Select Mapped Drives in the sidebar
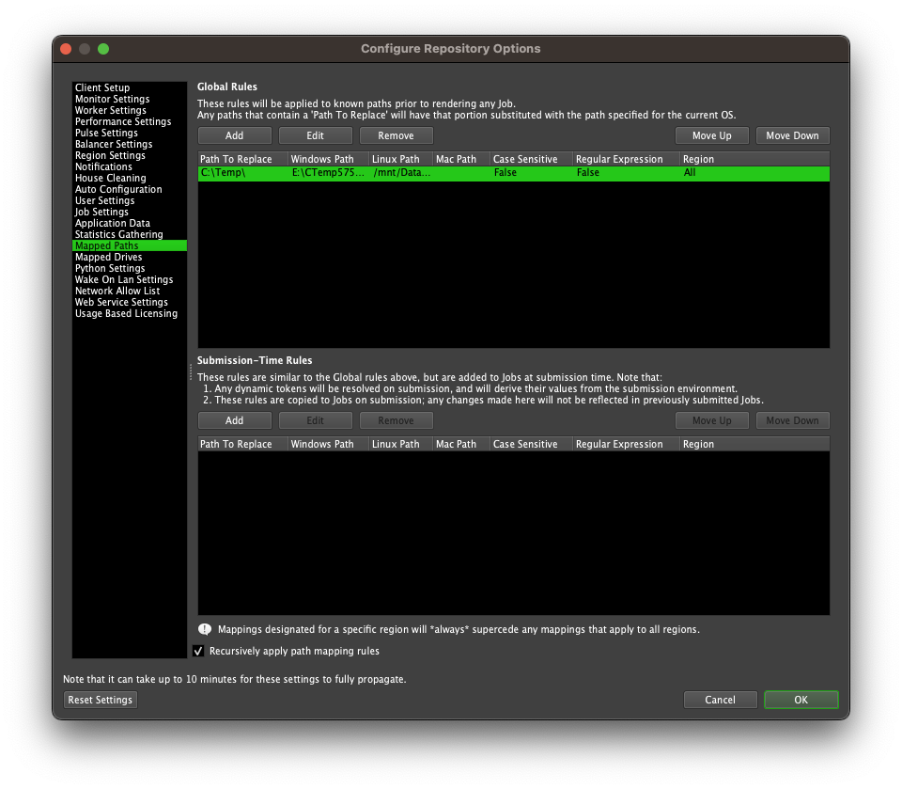 106,257
